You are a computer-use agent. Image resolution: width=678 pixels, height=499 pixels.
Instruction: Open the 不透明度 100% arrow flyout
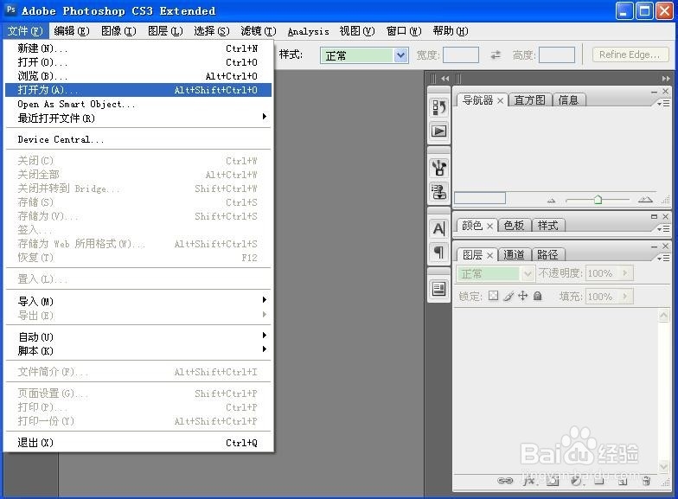click(x=624, y=273)
